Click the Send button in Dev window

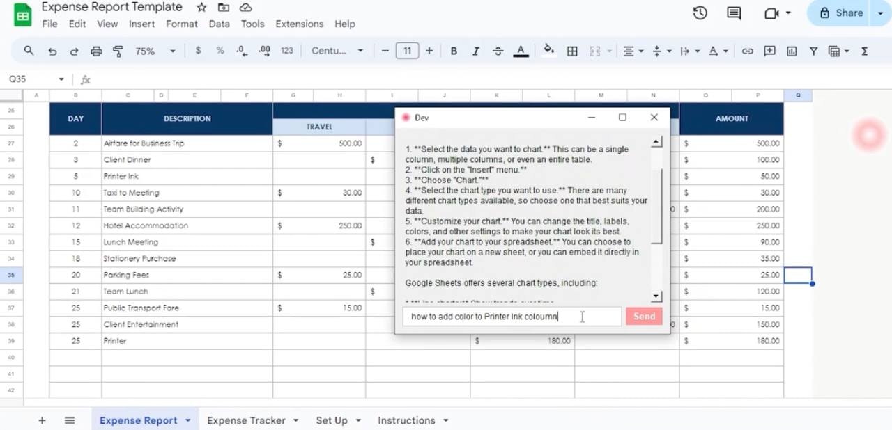644,317
